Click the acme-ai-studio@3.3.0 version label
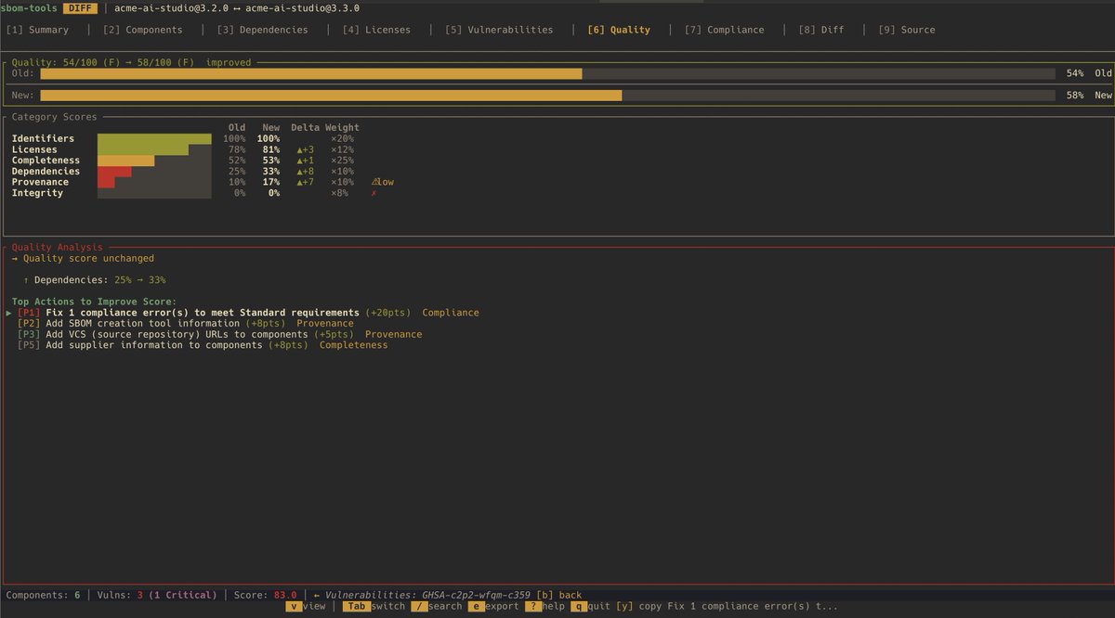The width and height of the screenshot is (1115, 618). pos(302,7)
